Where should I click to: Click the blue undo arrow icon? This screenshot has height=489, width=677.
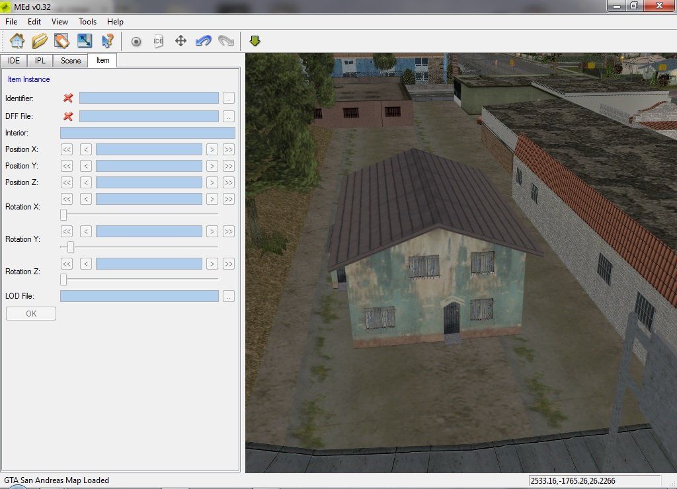click(204, 41)
